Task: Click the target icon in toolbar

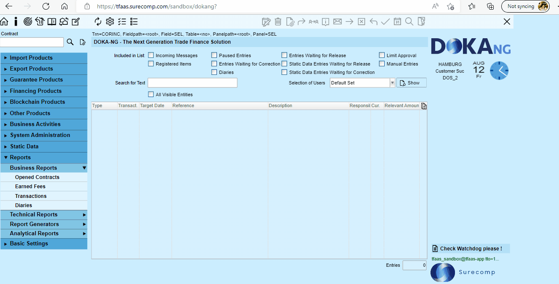Action: (28, 21)
